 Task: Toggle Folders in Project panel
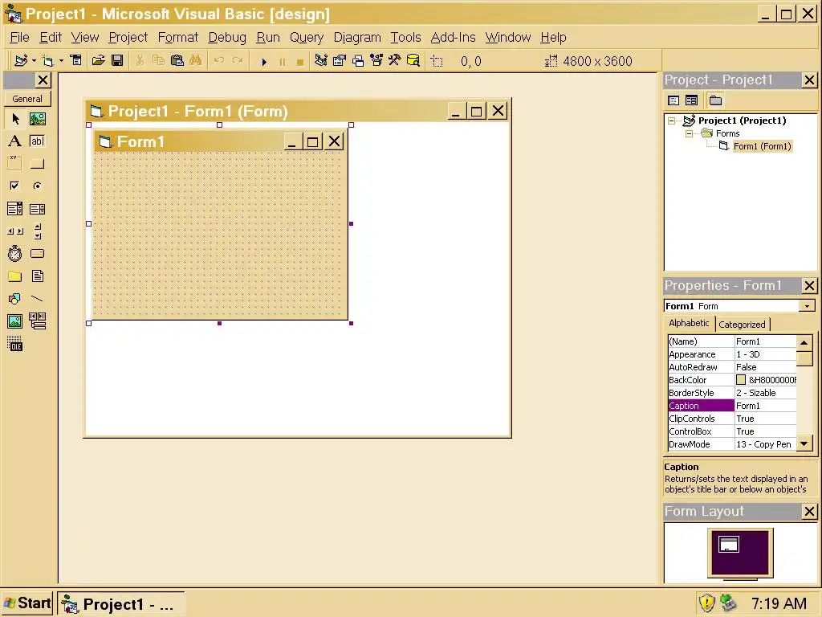coord(715,100)
